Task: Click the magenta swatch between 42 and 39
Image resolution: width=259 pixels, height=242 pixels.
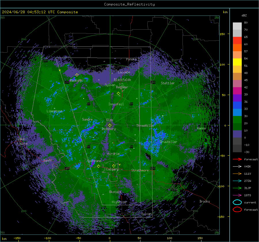Action: (237, 91)
